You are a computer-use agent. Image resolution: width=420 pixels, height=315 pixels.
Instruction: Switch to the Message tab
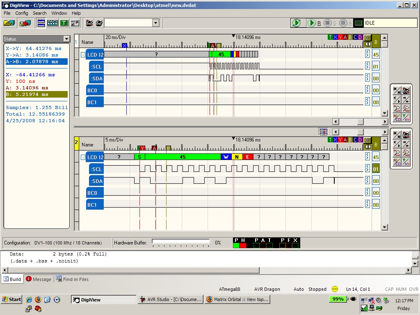pos(39,279)
